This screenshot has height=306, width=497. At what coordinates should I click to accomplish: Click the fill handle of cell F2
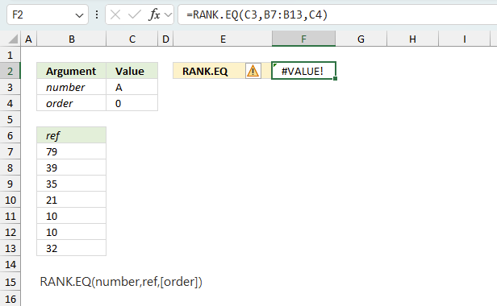pyautogui.click(x=336, y=79)
